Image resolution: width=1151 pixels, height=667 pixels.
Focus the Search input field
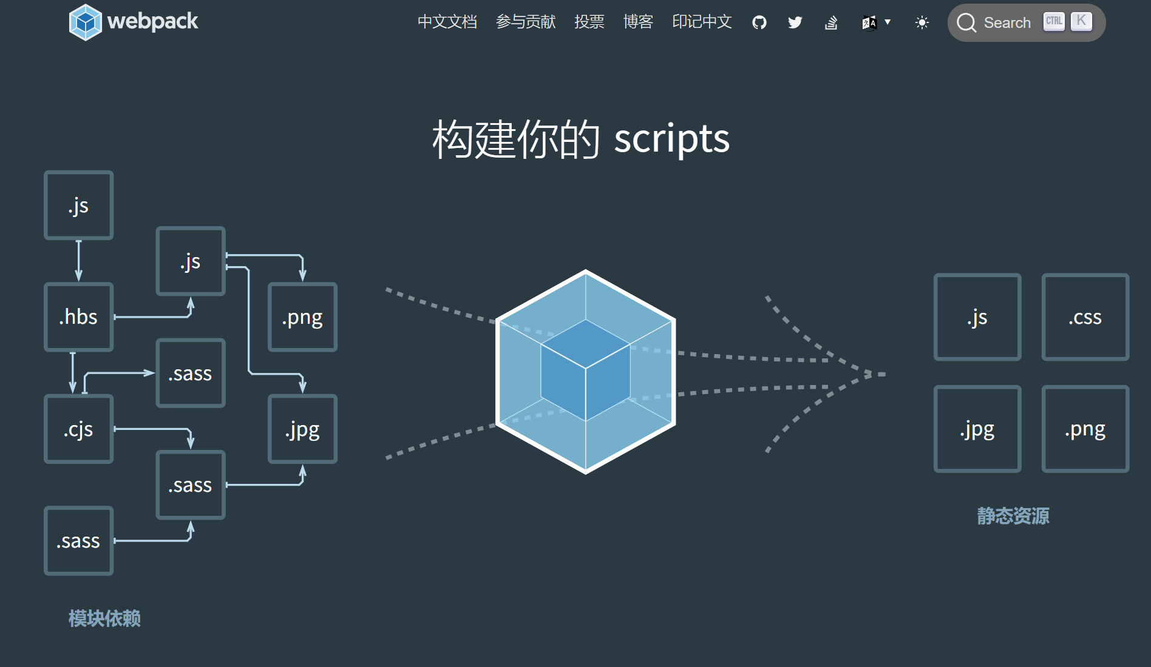pyautogui.click(x=1008, y=23)
